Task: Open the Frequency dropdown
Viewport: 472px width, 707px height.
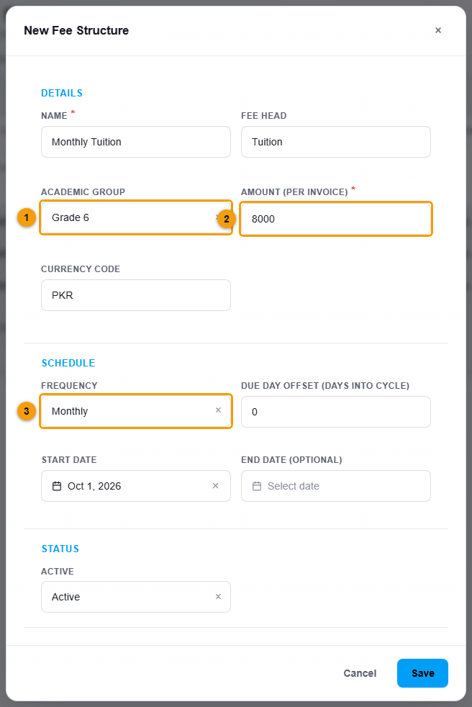Action: point(136,411)
